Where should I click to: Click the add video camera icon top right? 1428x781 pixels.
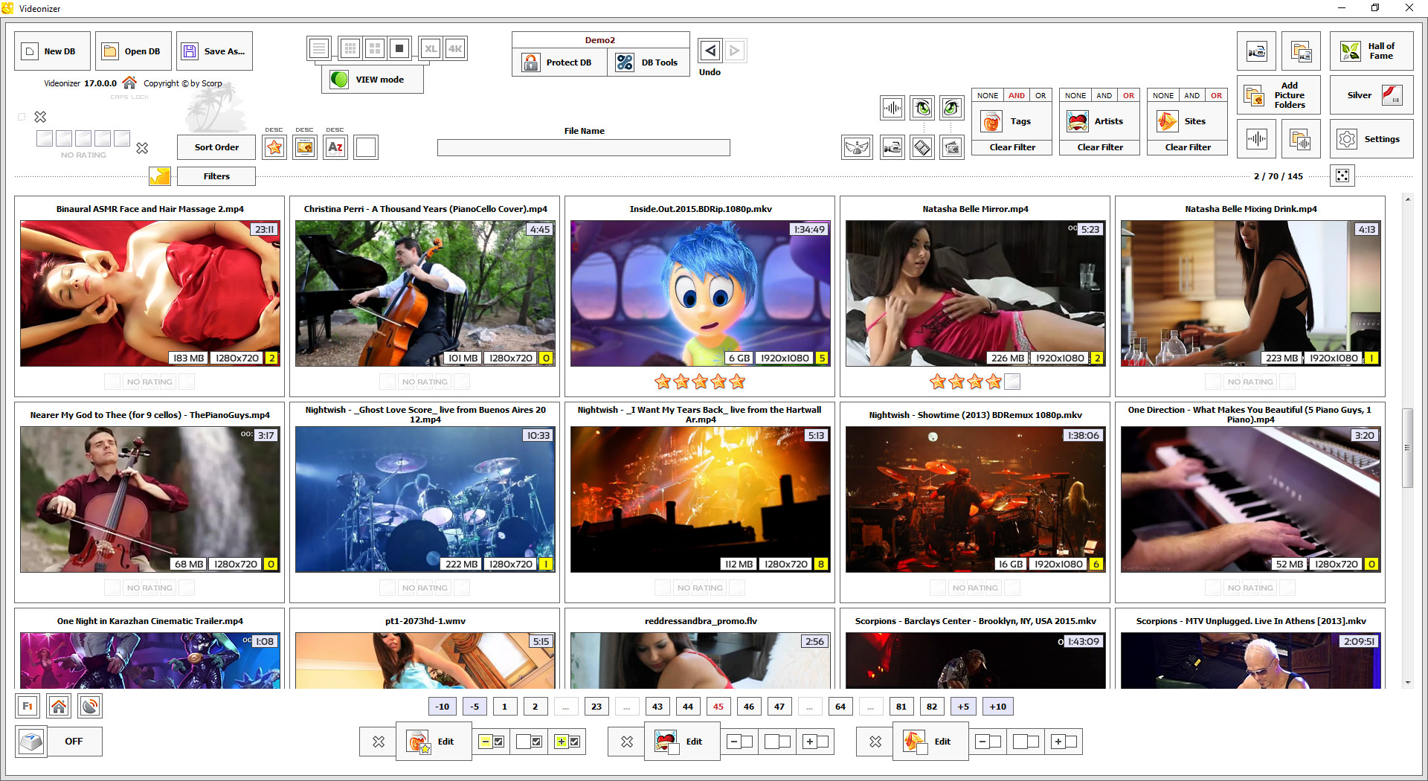(1257, 51)
